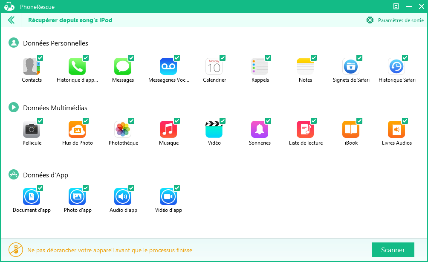
Task: Toggle the Pellicule checkbox
Action: [x=40, y=121]
